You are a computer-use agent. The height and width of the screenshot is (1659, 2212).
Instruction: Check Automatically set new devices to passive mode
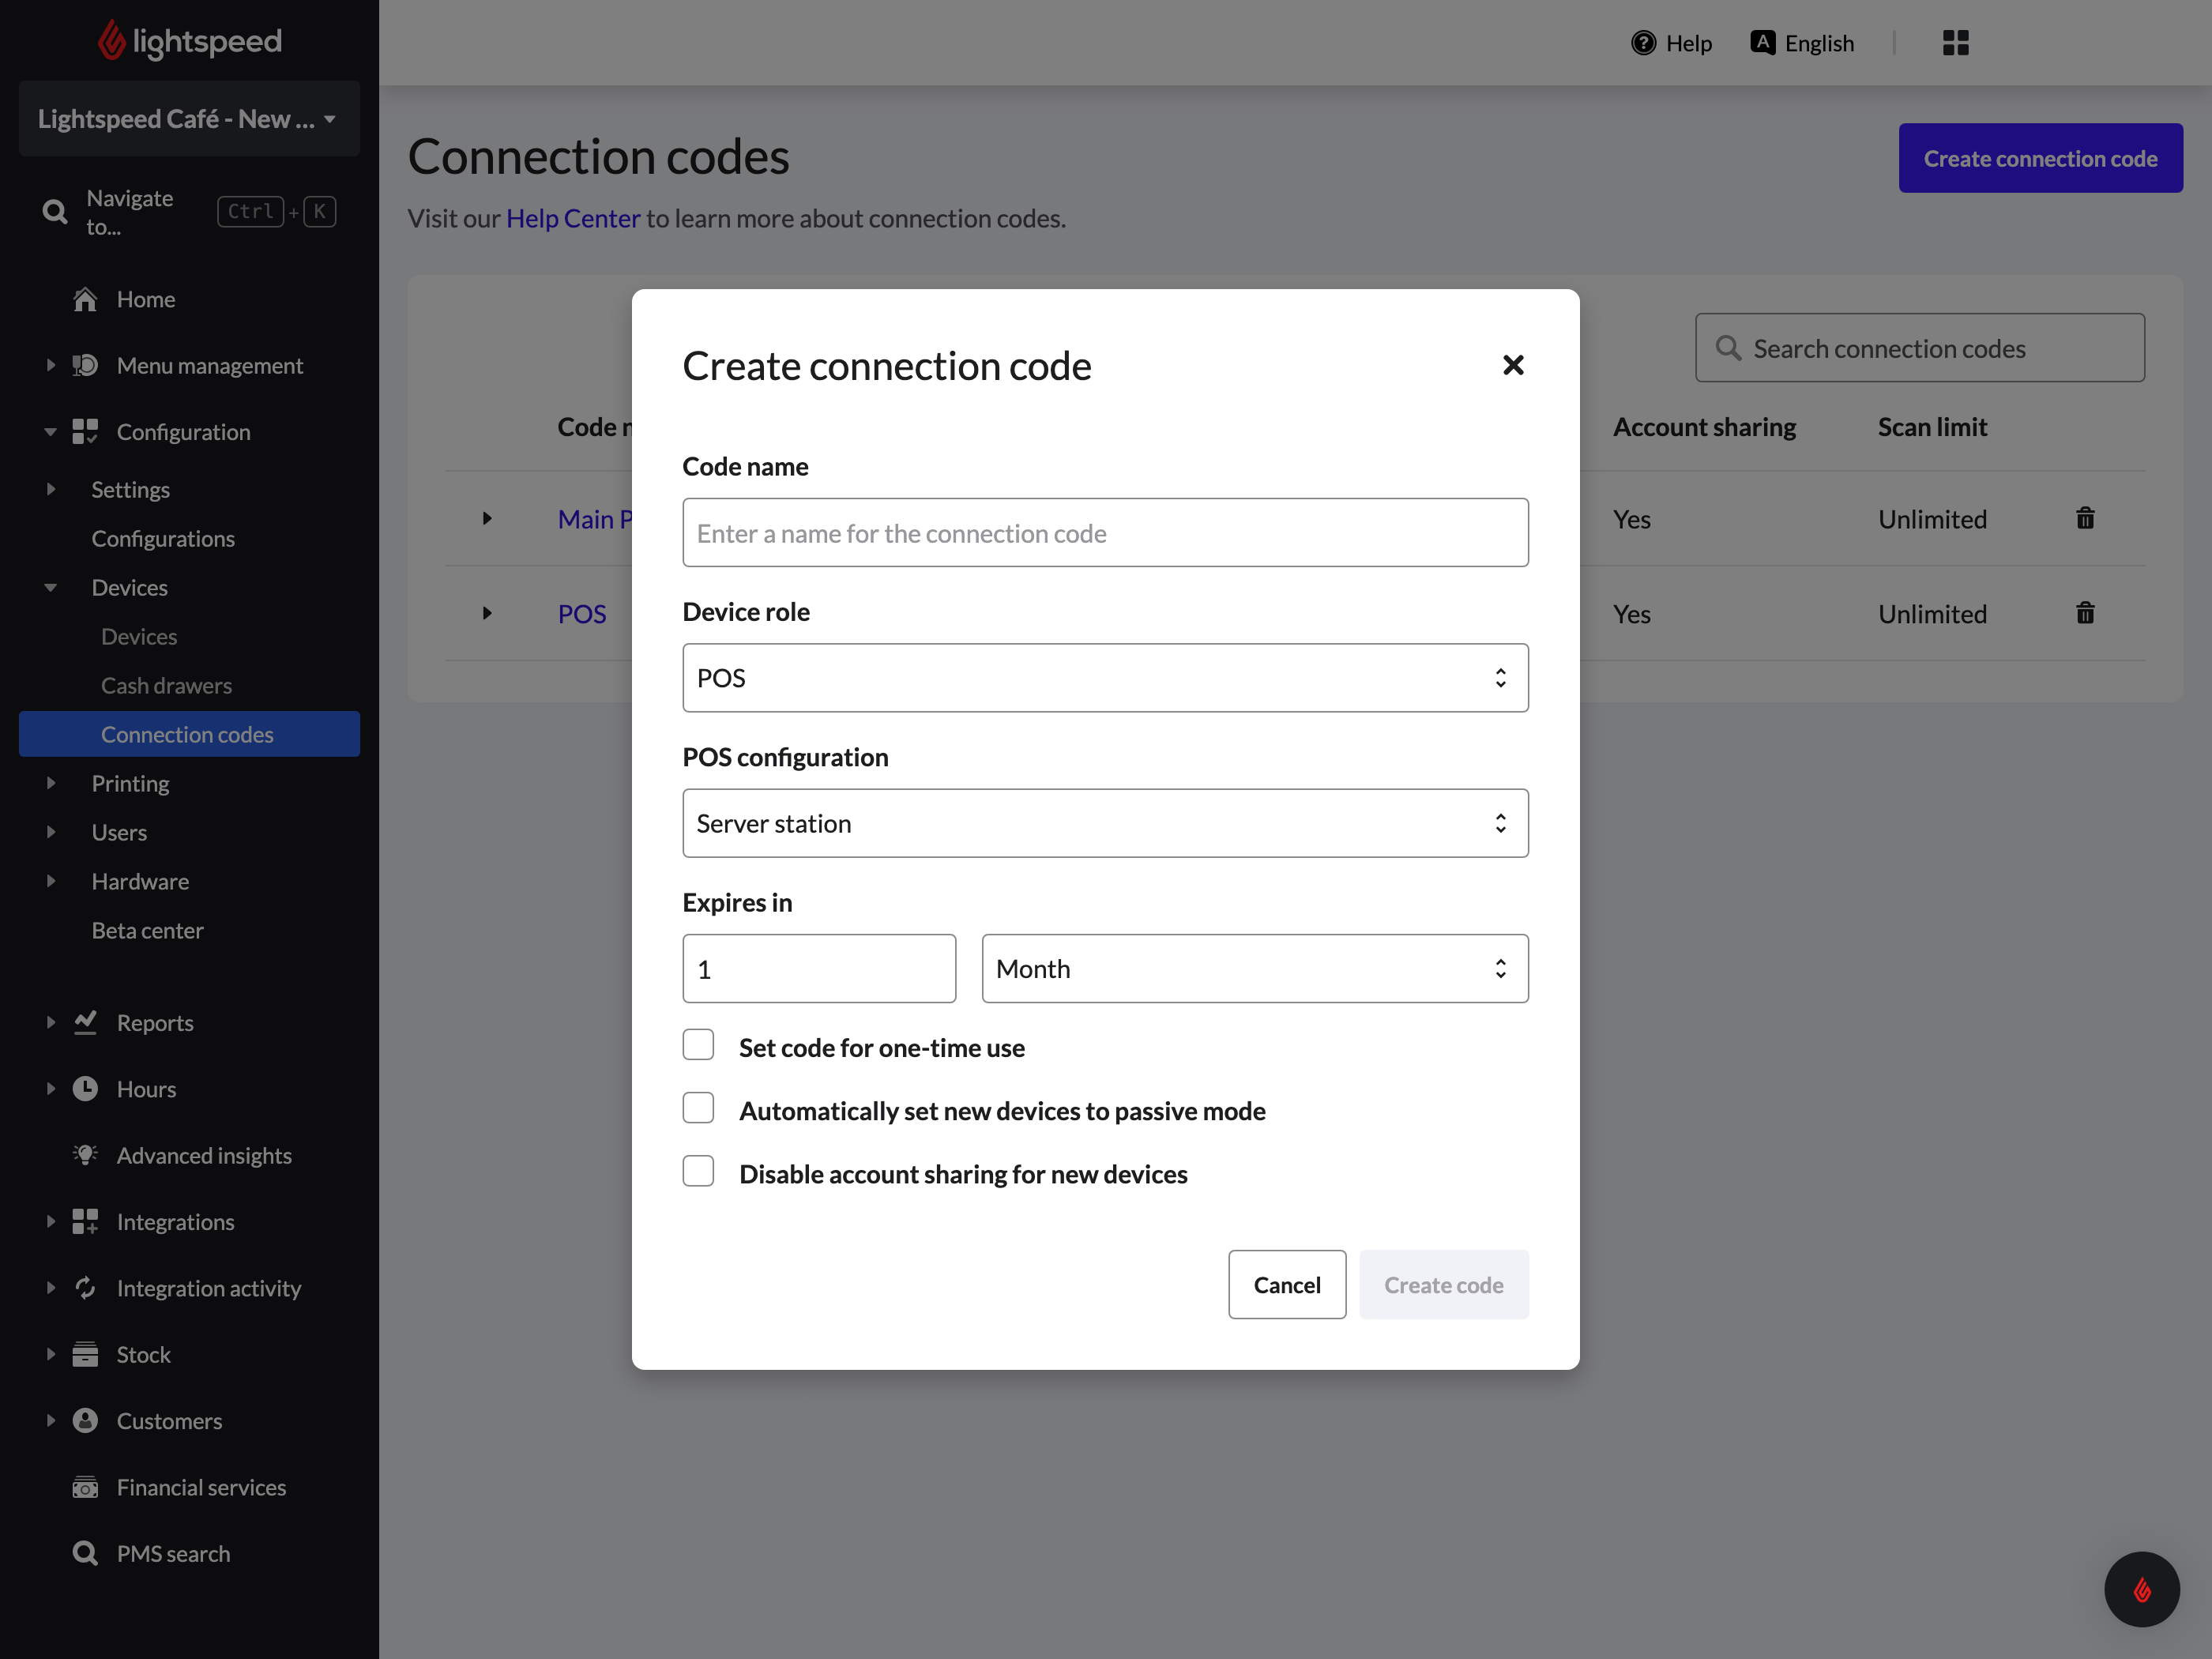698,1108
